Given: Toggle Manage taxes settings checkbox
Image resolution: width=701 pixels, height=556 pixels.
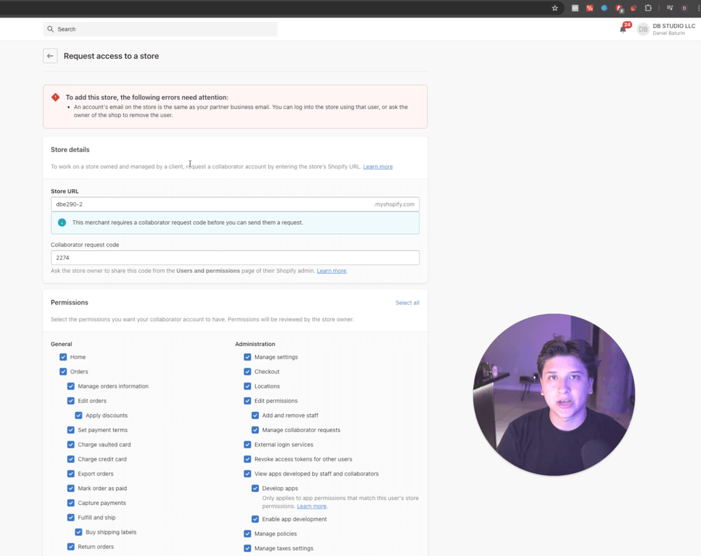Looking at the screenshot, I should [x=247, y=548].
